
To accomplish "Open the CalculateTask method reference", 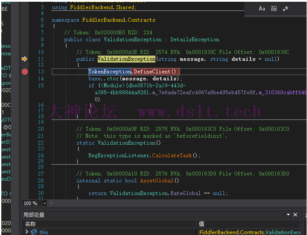I will point(170,155).
